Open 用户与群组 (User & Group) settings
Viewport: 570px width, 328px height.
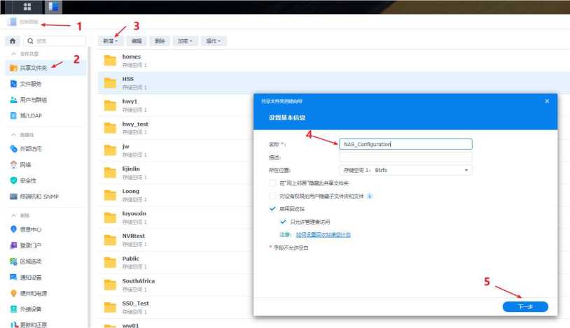coord(33,100)
